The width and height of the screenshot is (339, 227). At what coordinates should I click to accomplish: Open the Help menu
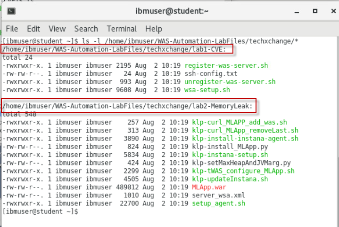click(153, 29)
